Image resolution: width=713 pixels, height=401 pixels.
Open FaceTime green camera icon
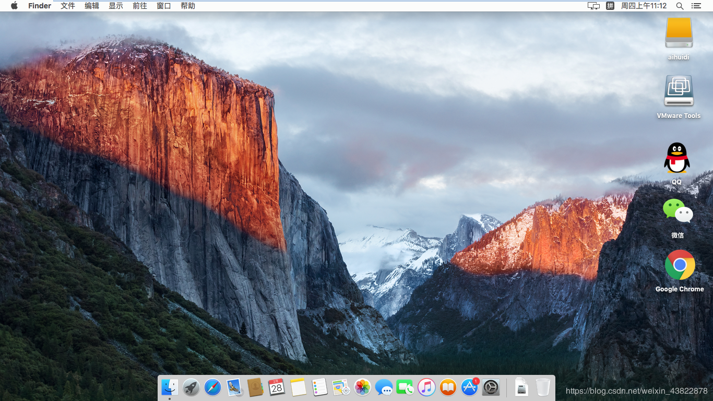pyautogui.click(x=405, y=387)
